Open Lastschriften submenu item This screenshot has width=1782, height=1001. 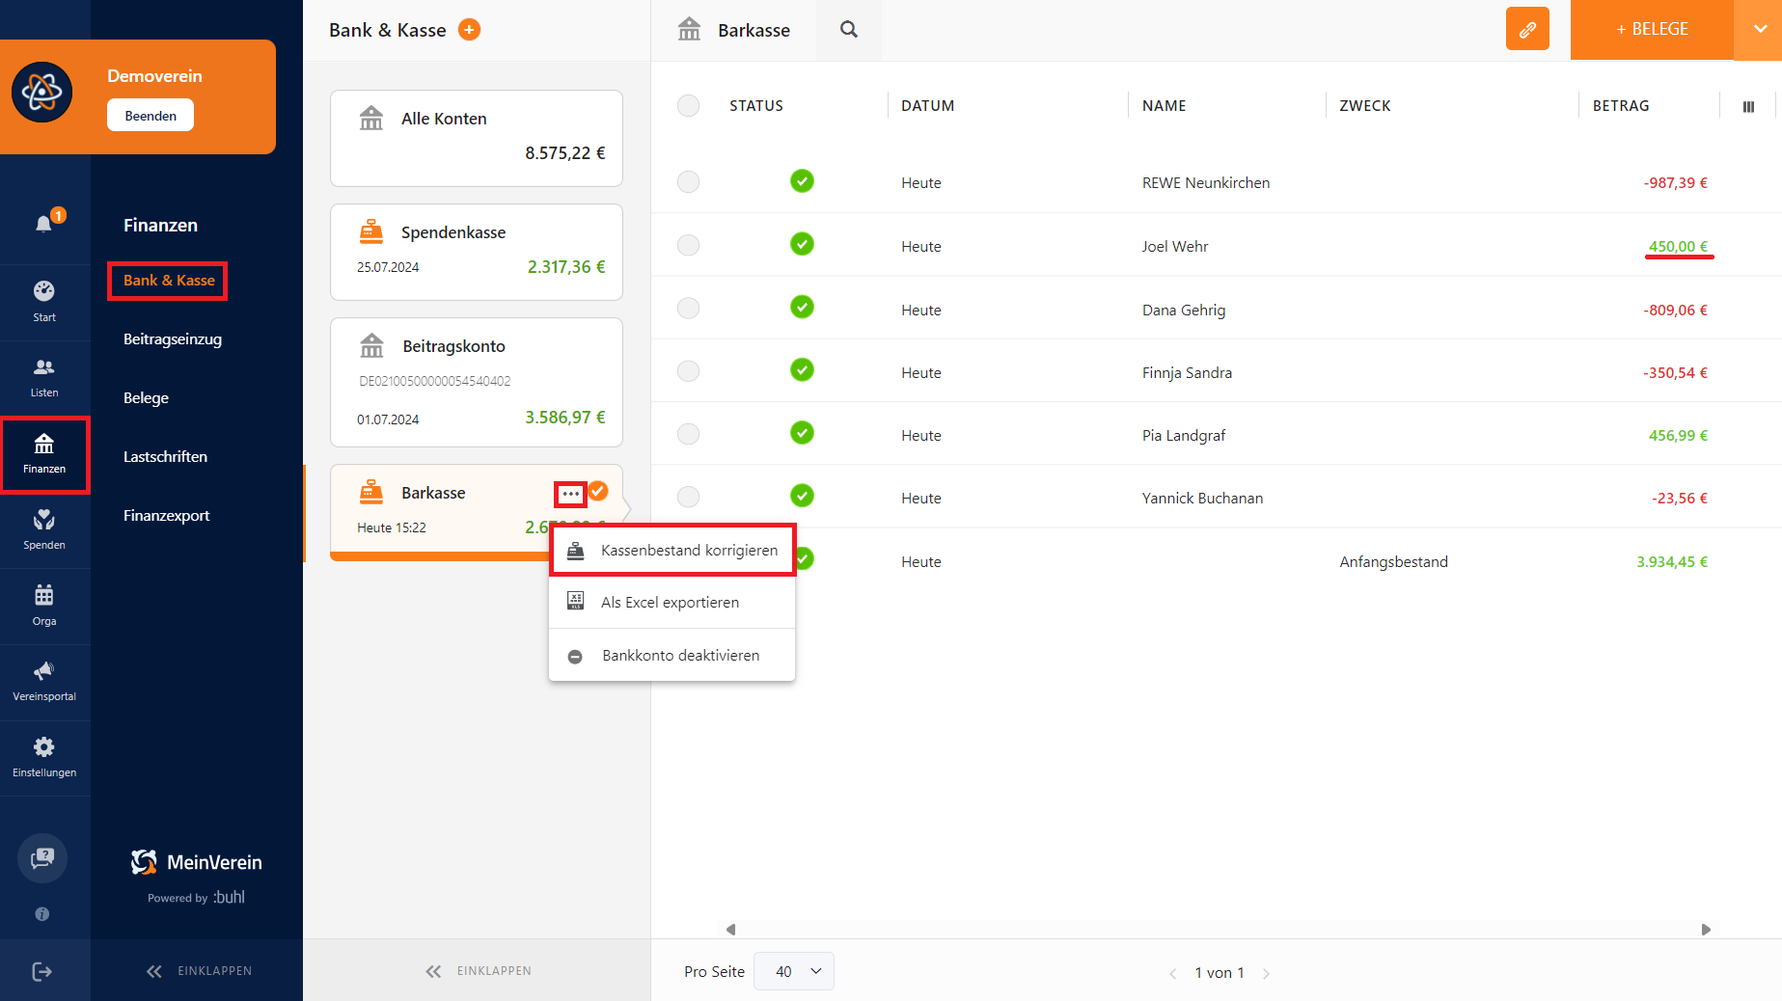(x=165, y=457)
